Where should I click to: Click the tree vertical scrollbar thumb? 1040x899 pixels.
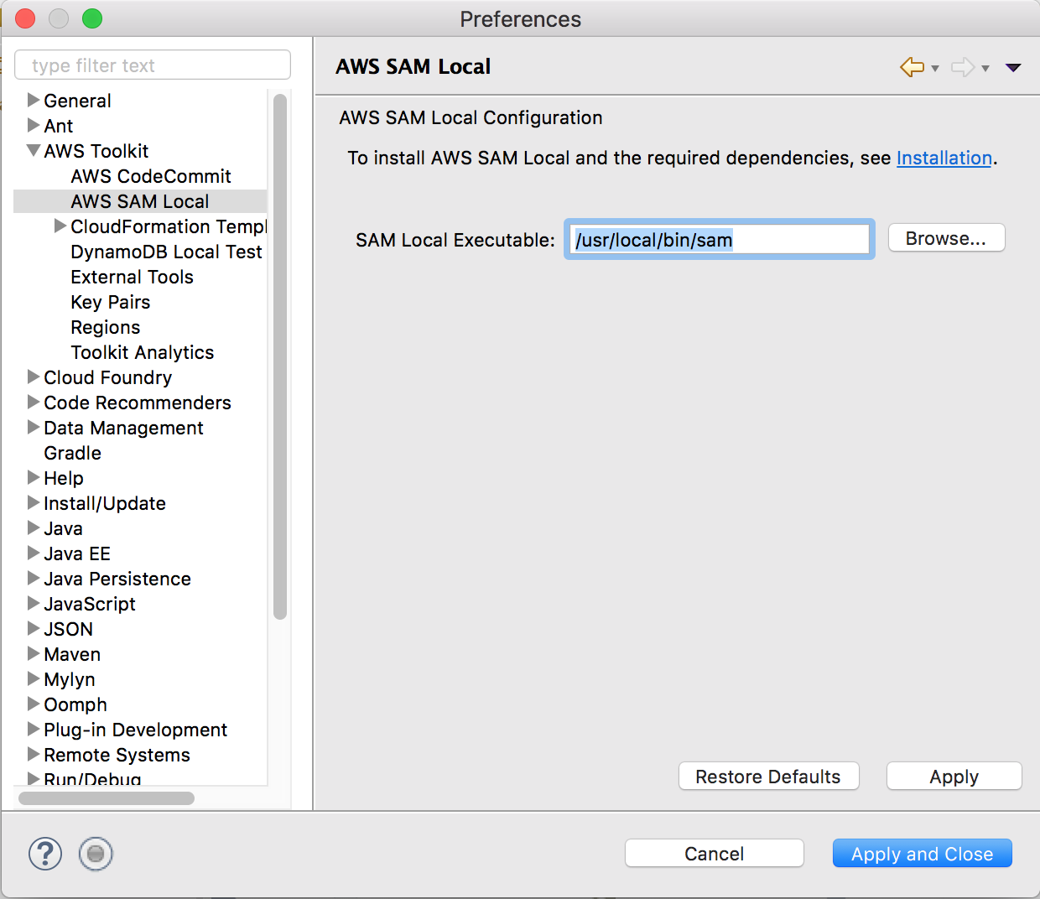point(280,356)
